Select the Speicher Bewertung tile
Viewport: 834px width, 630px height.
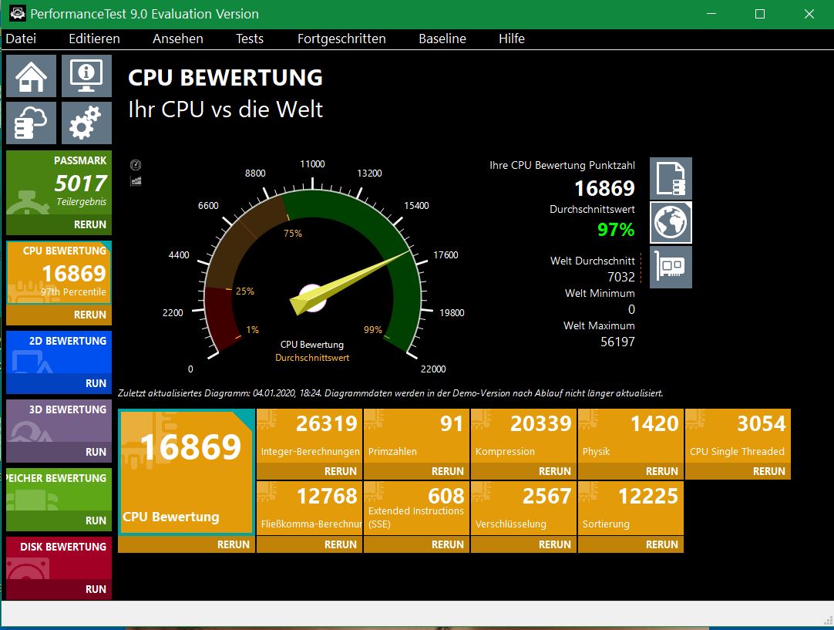[59, 490]
